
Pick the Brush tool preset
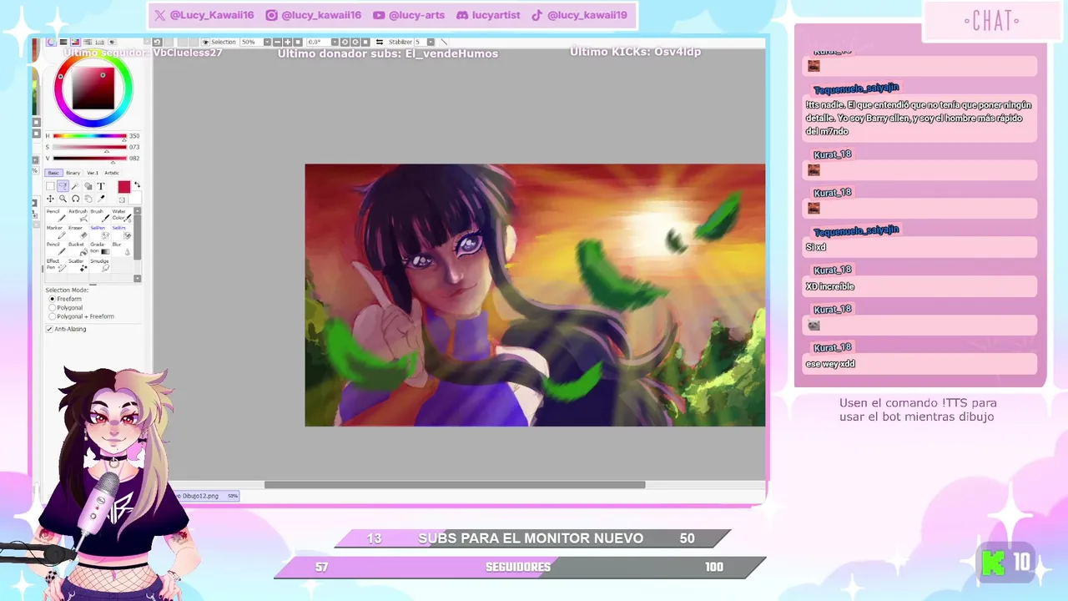click(x=100, y=215)
